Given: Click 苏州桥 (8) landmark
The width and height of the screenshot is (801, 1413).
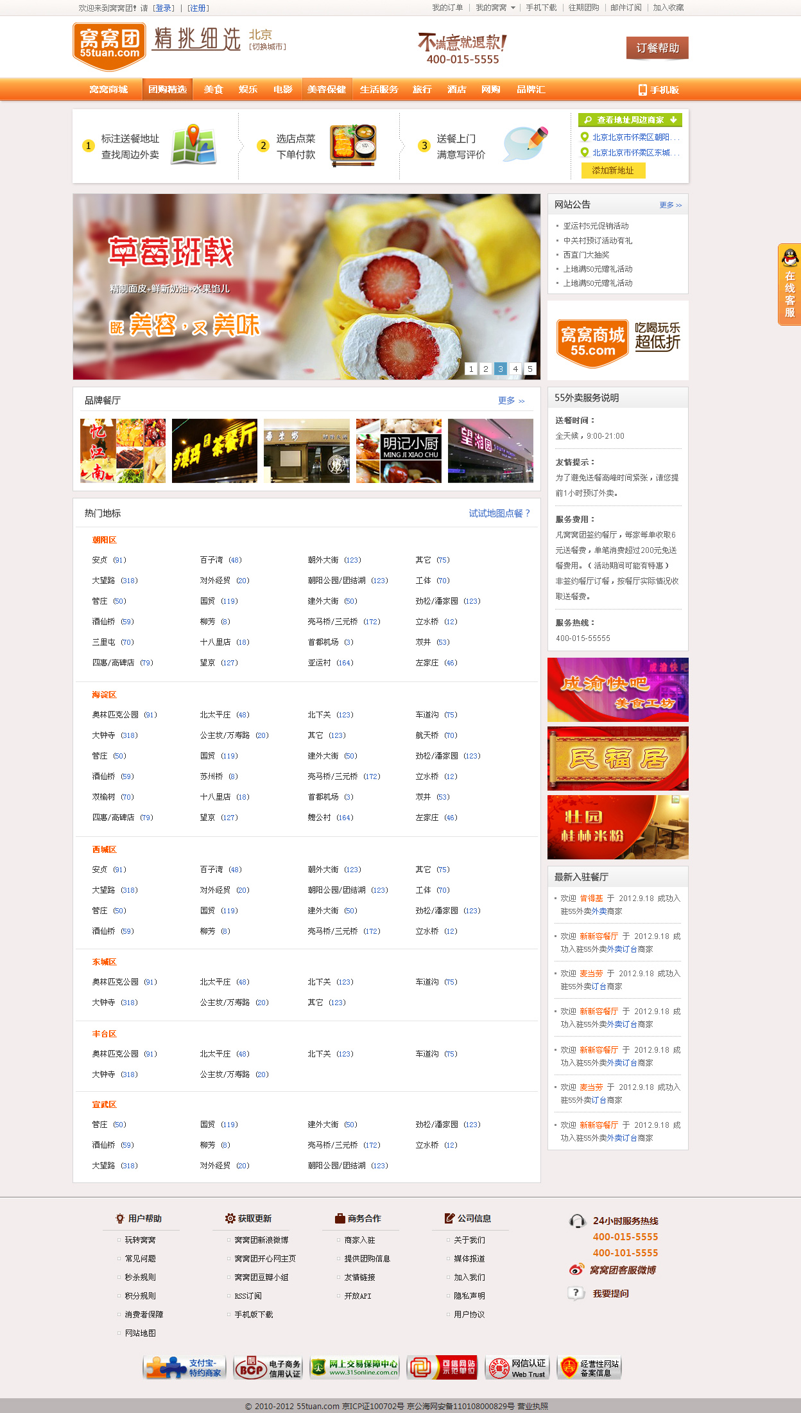Looking at the screenshot, I should [x=219, y=777].
